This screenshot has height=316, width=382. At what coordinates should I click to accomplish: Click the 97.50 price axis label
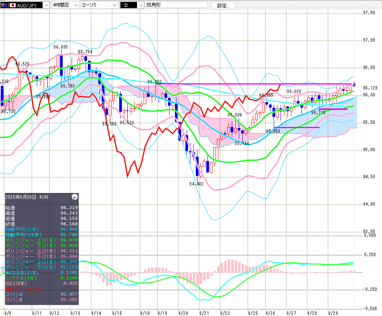pos(369,13)
